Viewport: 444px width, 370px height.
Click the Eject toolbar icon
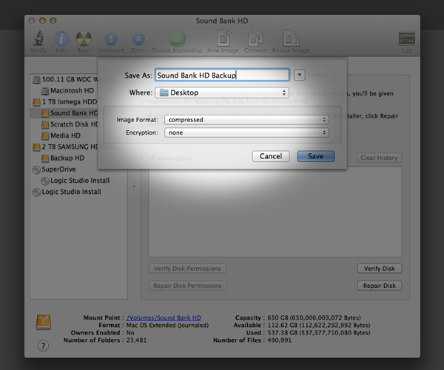point(138,38)
